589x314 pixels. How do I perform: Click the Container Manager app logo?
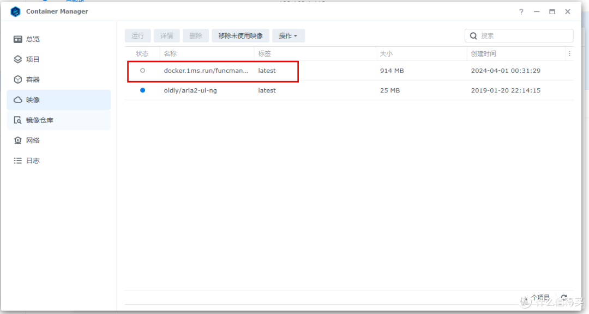15,11
